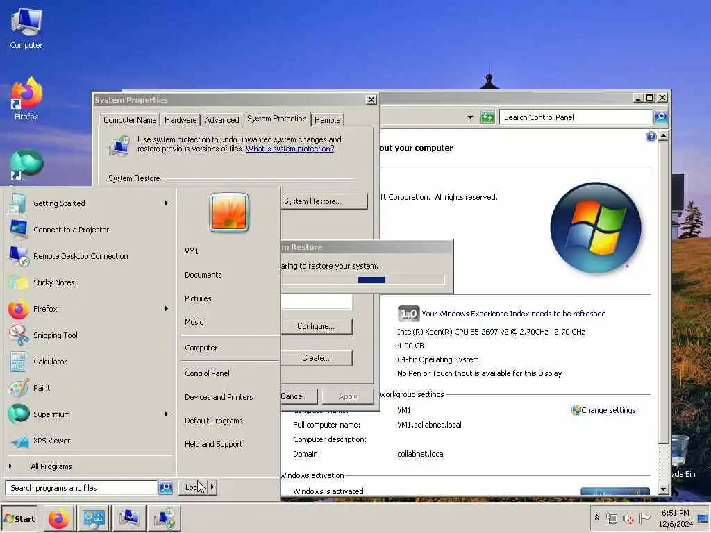Click the Start button
The image size is (711, 533).
tap(19, 518)
